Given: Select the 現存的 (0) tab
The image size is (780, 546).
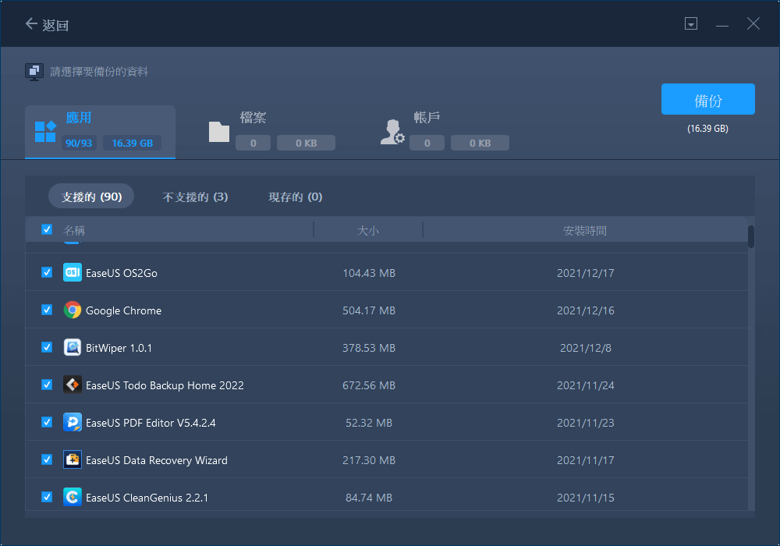Looking at the screenshot, I should 296,197.
